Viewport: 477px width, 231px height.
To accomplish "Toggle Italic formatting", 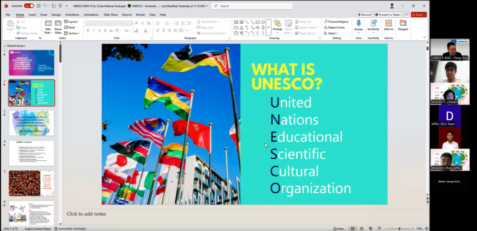I will [x=94, y=30].
